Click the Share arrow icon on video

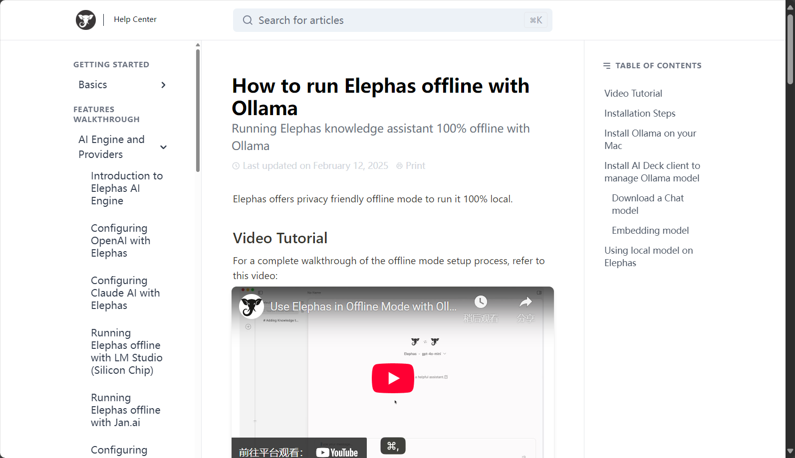point(526,302)
